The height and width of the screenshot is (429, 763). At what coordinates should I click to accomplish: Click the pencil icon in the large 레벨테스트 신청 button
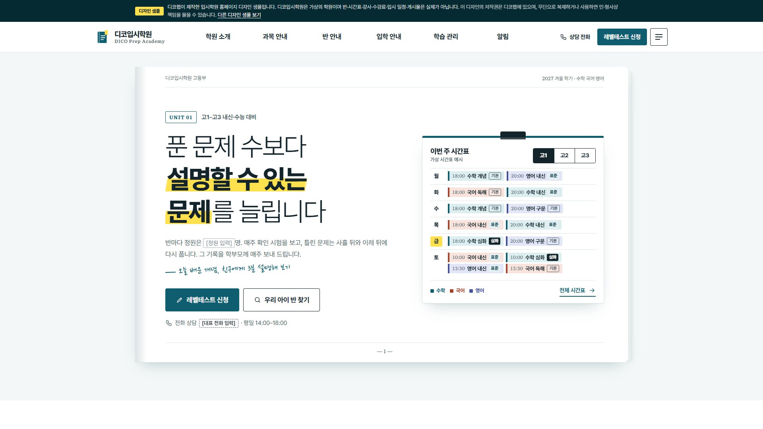tap(179, 300)
